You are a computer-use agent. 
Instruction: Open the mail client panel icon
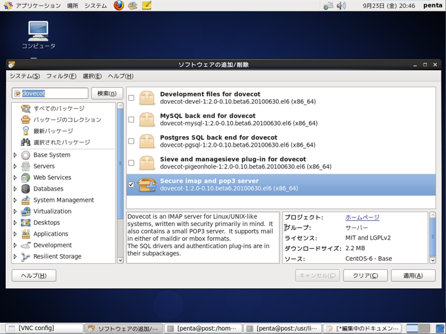tap(132, 5)
